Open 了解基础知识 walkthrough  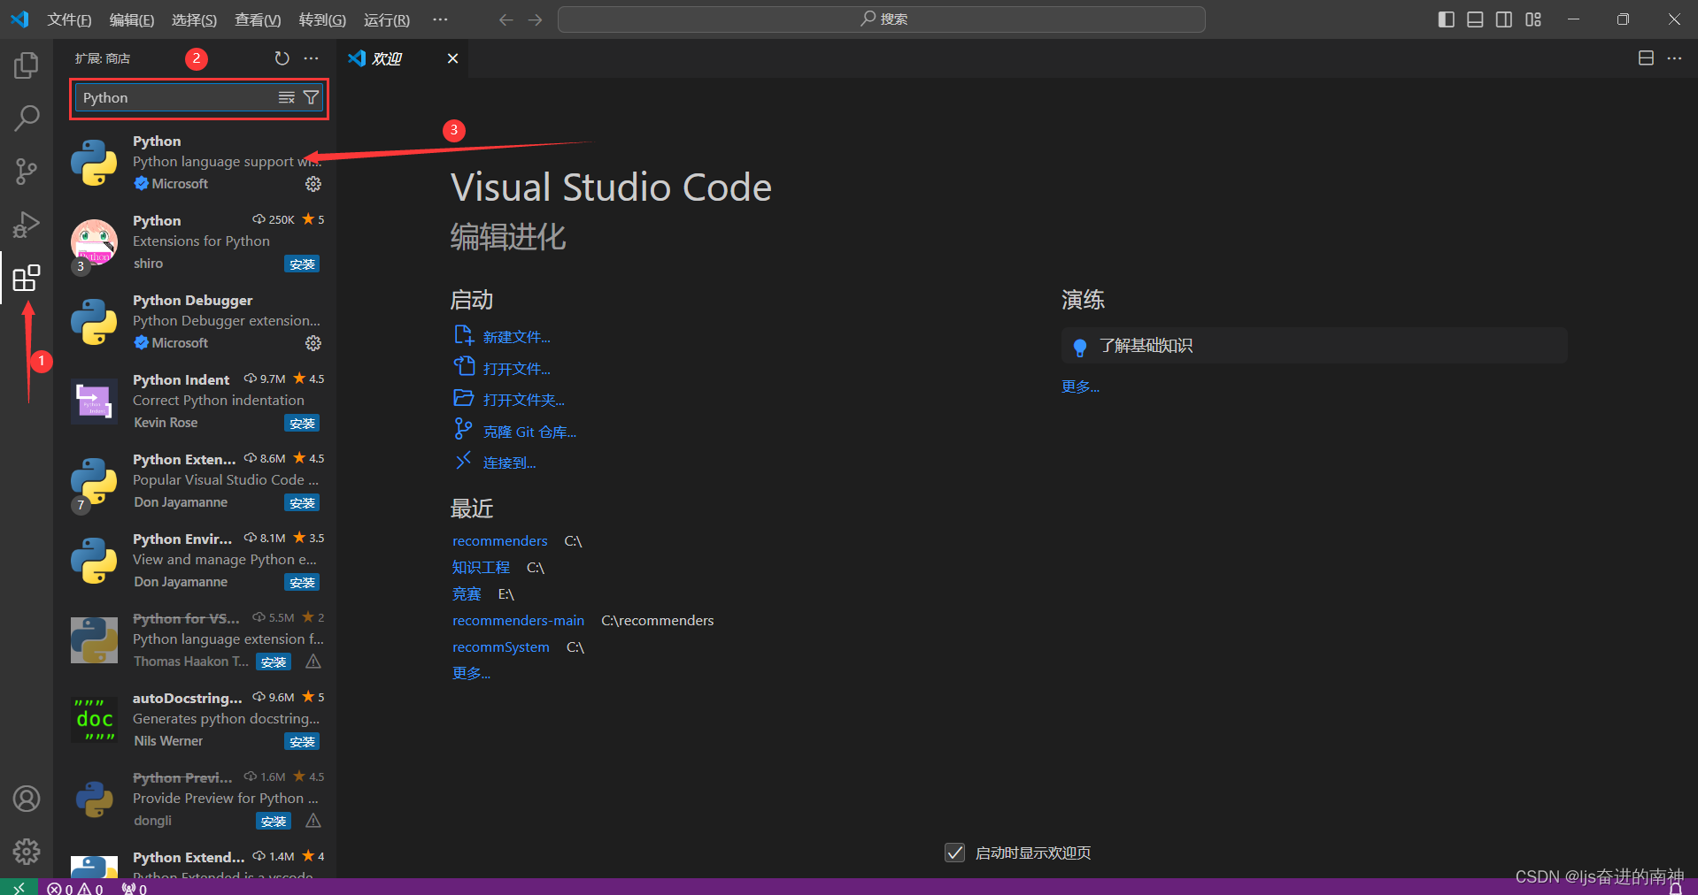1314,346
